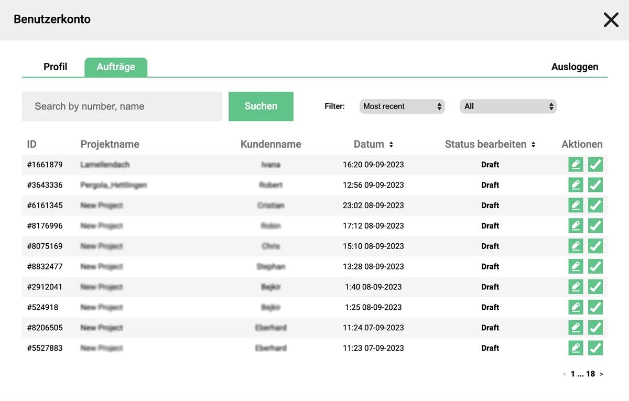Click order ID #8176996
Image resolution: width=629 pixels, height=401 pixels.
pyautogui.click(x=45, y=226)
